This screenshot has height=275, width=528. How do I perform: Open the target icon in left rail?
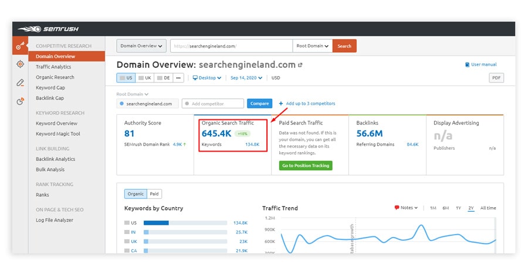coord(20,64)
